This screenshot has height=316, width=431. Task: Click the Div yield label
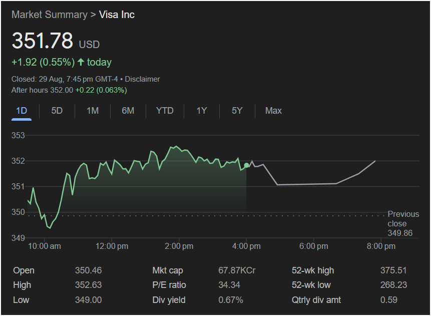click(x=169, y=300)
